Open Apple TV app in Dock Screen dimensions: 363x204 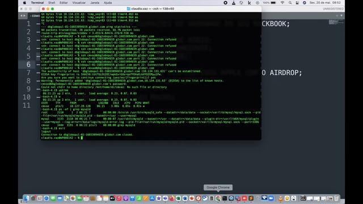(112, 198)
